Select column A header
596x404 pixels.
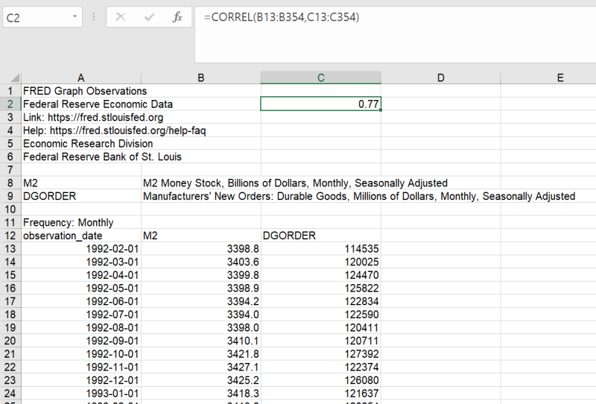81,78
